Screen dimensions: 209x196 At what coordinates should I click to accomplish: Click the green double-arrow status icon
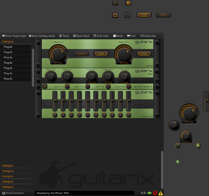149,193
